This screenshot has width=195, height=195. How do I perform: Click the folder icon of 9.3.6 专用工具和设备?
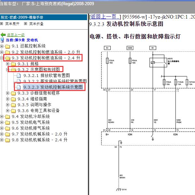pos(13,111)
